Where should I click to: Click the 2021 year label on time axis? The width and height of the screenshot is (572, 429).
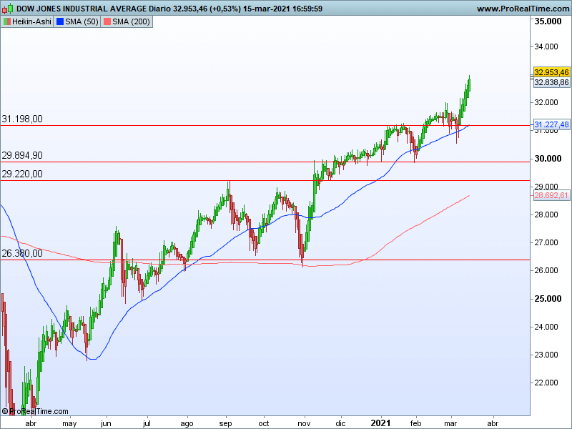pyautogui.click(x=380, y=423)
